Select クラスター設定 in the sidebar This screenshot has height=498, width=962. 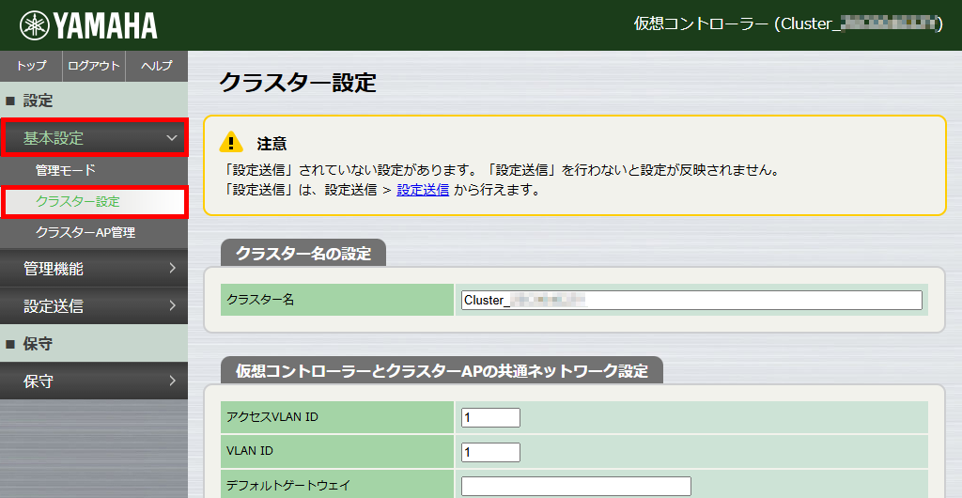(78, 201)
